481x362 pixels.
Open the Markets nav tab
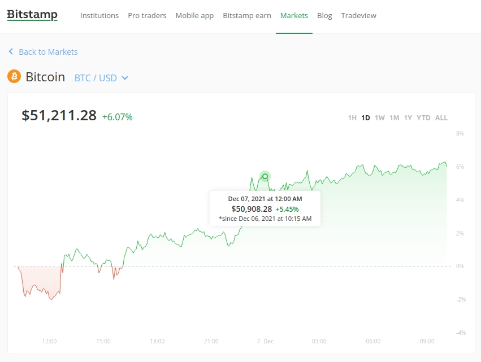(294, 15)
